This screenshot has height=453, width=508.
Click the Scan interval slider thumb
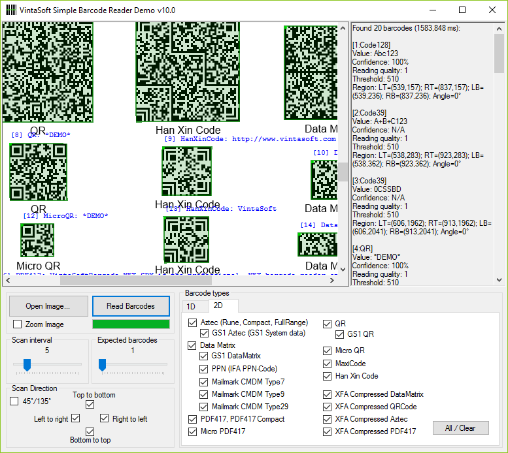(27, 364)
